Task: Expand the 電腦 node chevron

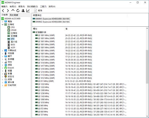Action: tap(3, 22)
